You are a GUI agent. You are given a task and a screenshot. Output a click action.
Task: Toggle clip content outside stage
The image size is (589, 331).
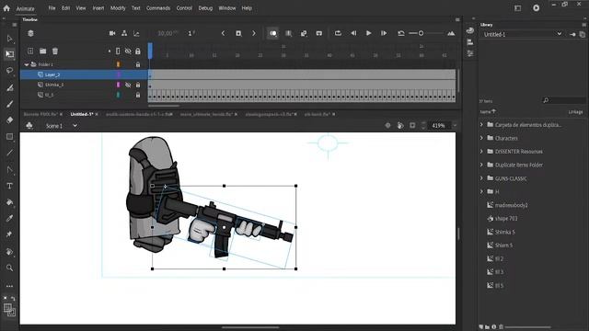[412, 125]
